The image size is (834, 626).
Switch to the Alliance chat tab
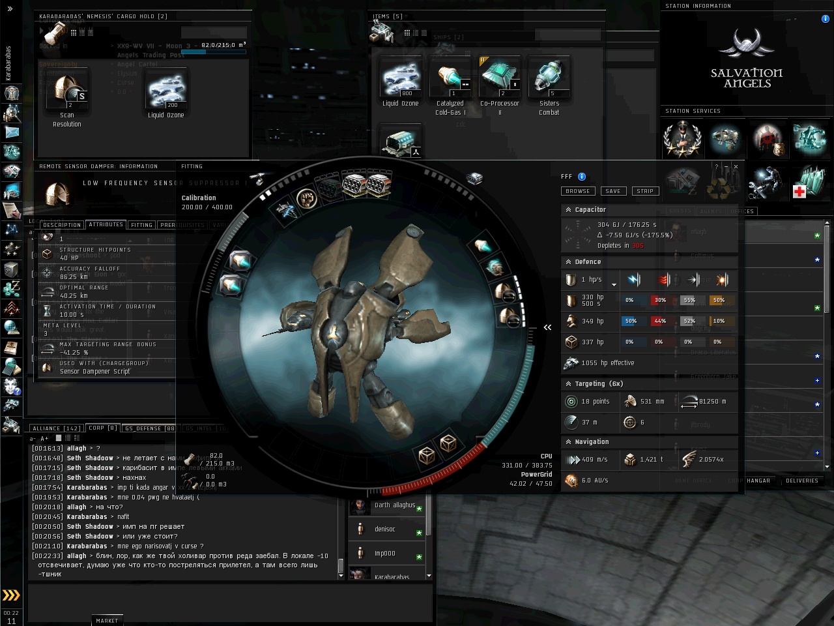(56, 428)
